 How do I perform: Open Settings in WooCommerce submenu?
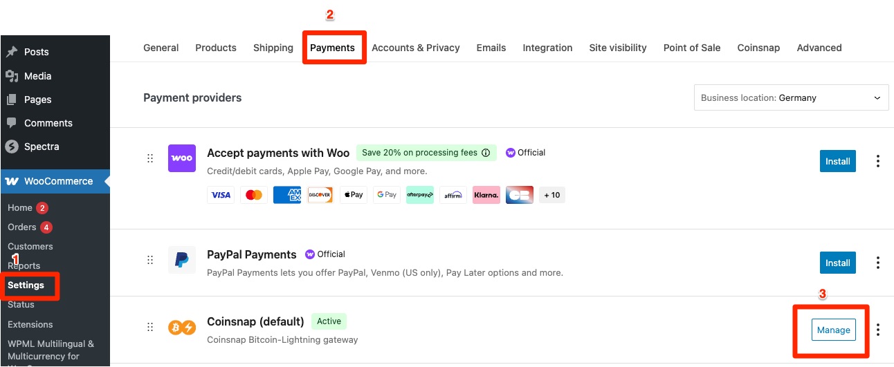pyautogui.click(x=26, y=285)
